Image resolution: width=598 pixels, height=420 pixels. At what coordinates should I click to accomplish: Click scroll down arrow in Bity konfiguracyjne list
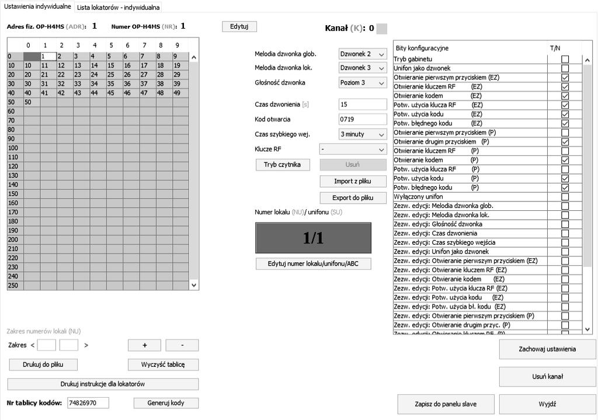[x=587, y=329]
